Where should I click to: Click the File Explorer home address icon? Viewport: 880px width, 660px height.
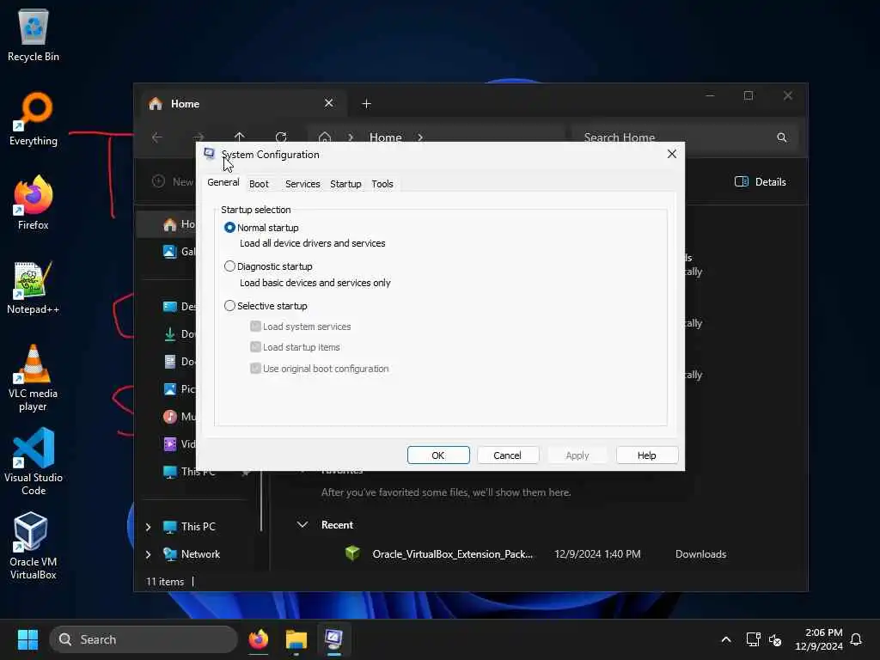click(x=324, y=137)
